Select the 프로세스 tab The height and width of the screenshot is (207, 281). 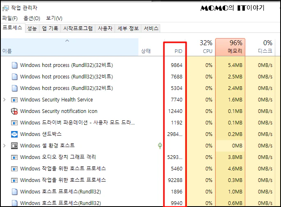(12, 28)
